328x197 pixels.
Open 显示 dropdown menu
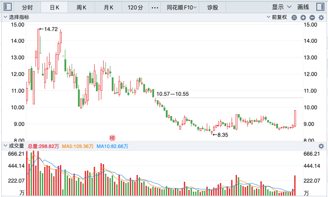pos(282,7)
